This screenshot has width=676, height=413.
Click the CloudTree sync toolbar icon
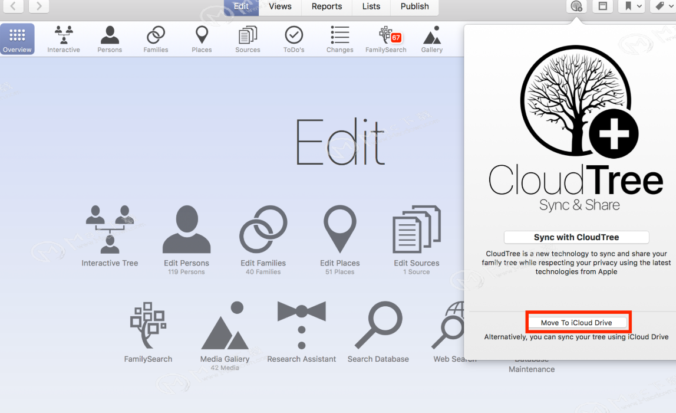[x=576, y=6]
